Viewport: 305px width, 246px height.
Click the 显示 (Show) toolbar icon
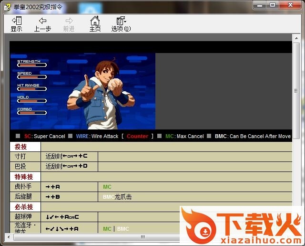17,24
